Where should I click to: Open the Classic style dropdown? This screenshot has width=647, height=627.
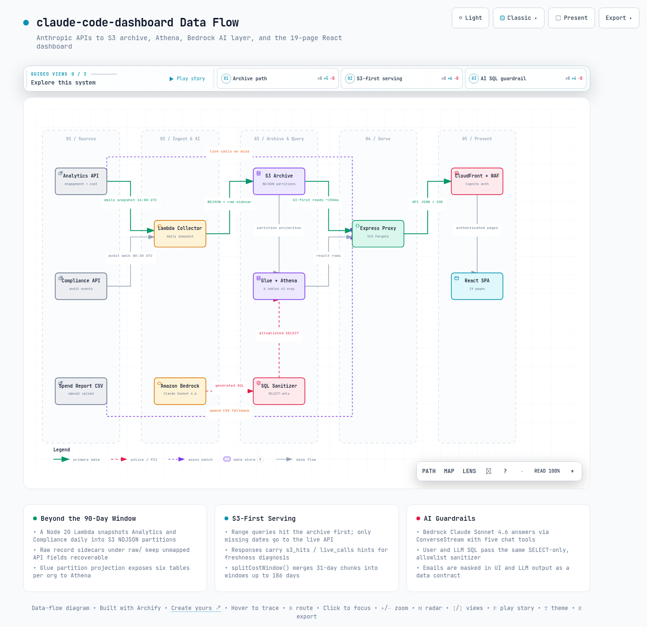point(518,18)
